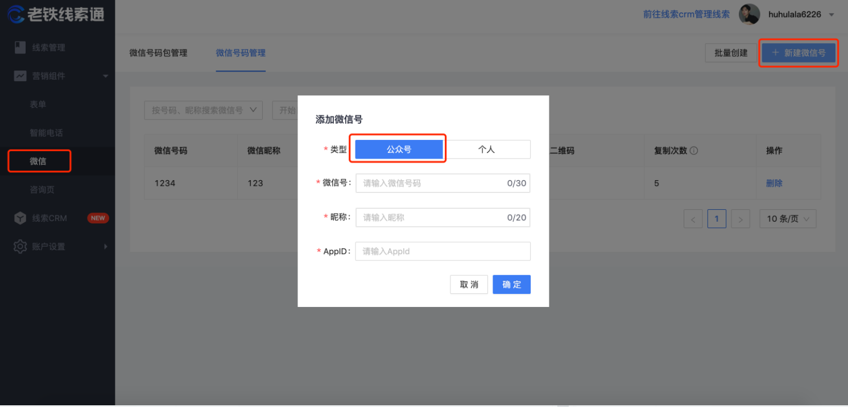Open 线索CRM via its shield icon
Image resolution: width=848 pixels, height=407 pixels.
click(20, 218)
